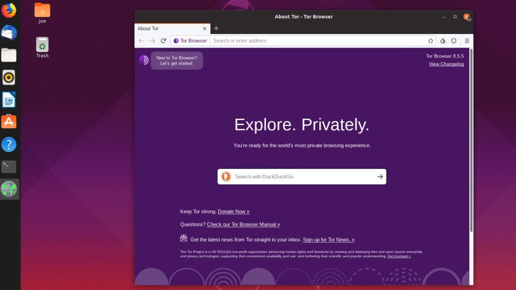Open the Tor Browser Manual link
The image size is (516, 290).
pos(243,224)
